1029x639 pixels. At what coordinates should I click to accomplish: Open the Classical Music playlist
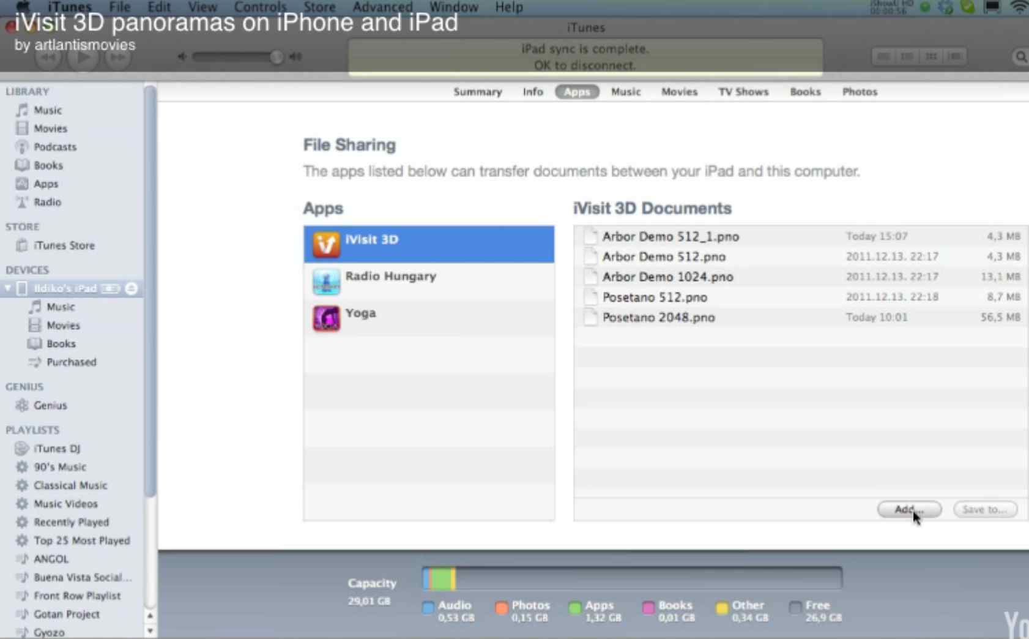pyautogui.click(x=70, y=485)
